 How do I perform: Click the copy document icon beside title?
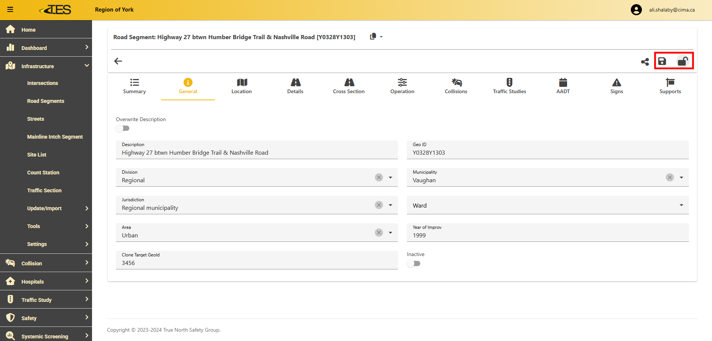point(373,37)
